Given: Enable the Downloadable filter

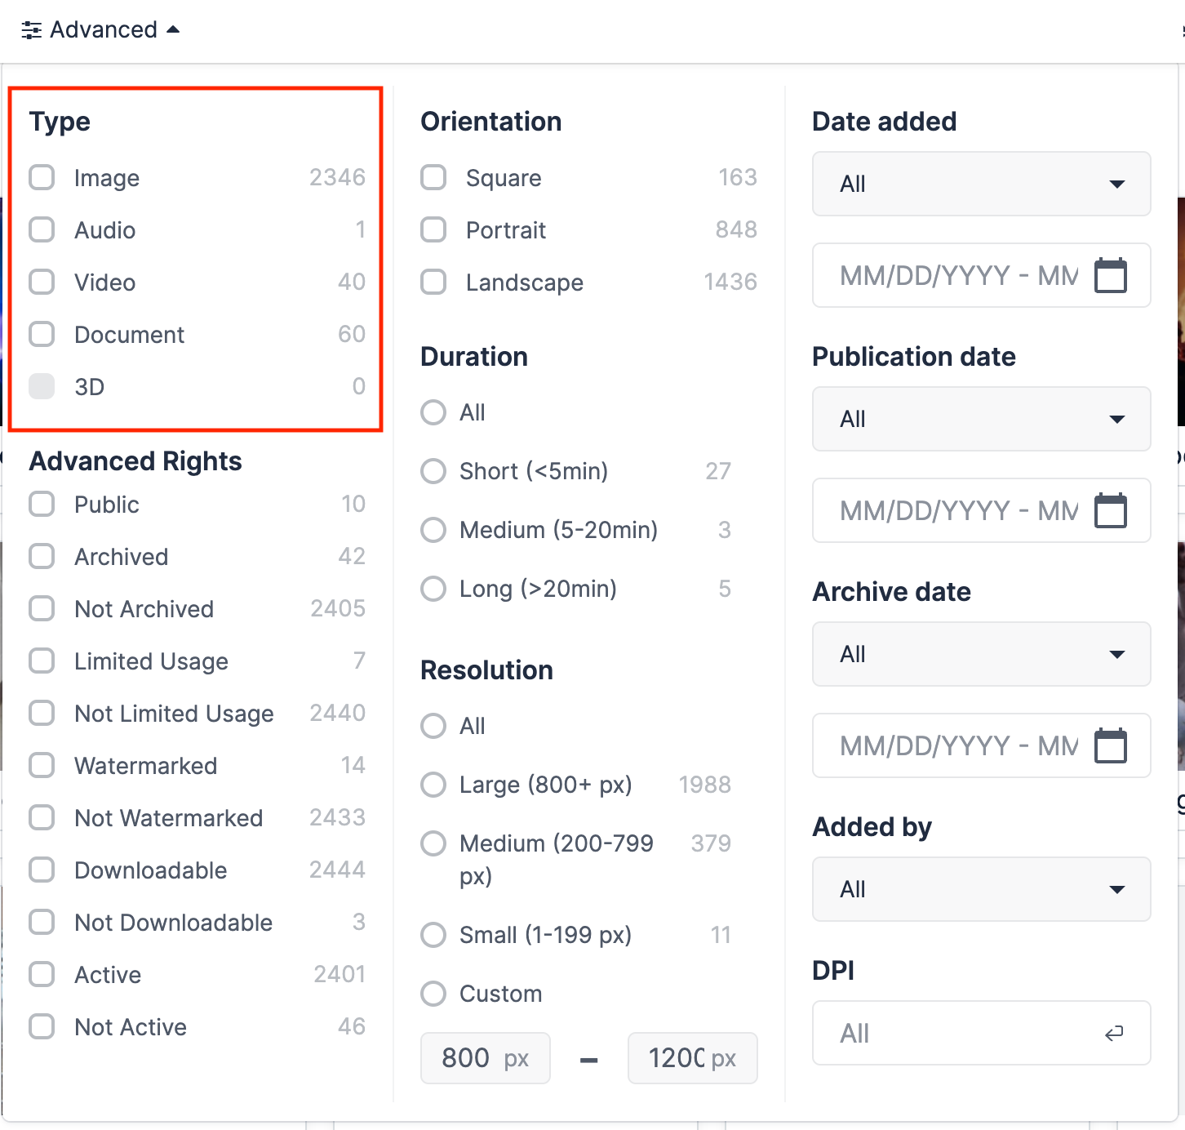Looking at the screenshot, I should 42,870.
